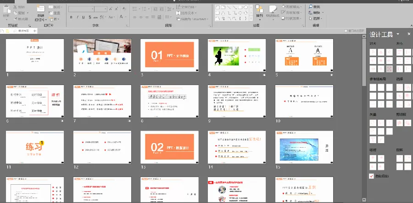The image size is (413, 203).
Task: Open the Change Case Aa dropdown
Action: (x=112, y=17)
